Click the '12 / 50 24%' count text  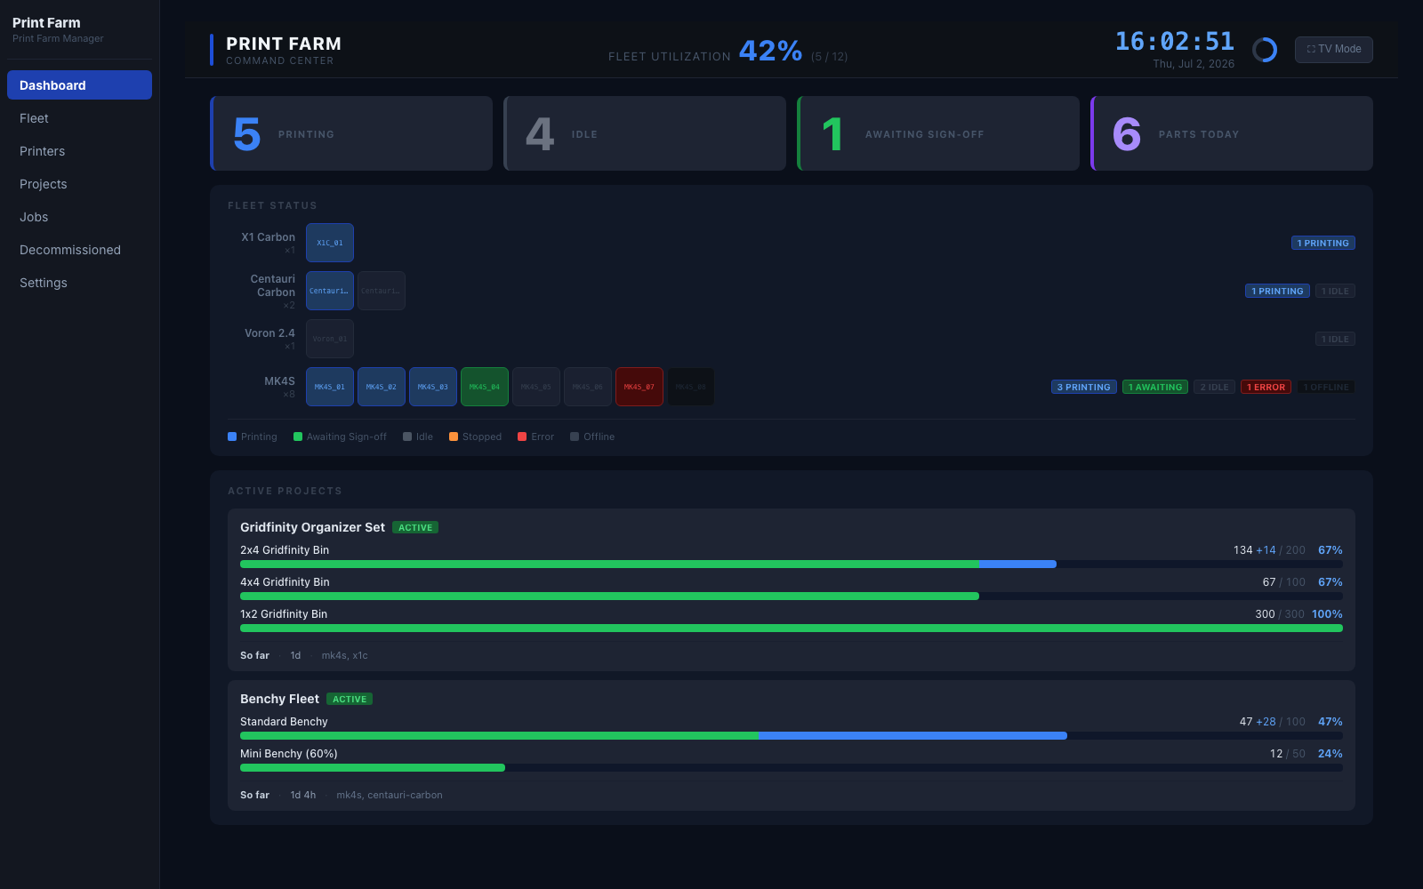coord(1306,754)
